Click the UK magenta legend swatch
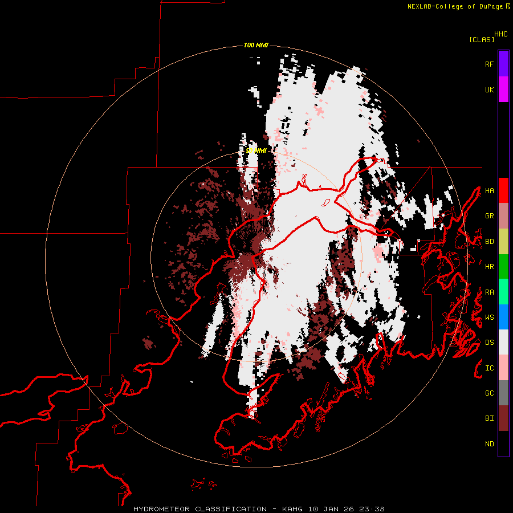Image resolution: width=513 pixels, height=513 pixels. (503, 89)
